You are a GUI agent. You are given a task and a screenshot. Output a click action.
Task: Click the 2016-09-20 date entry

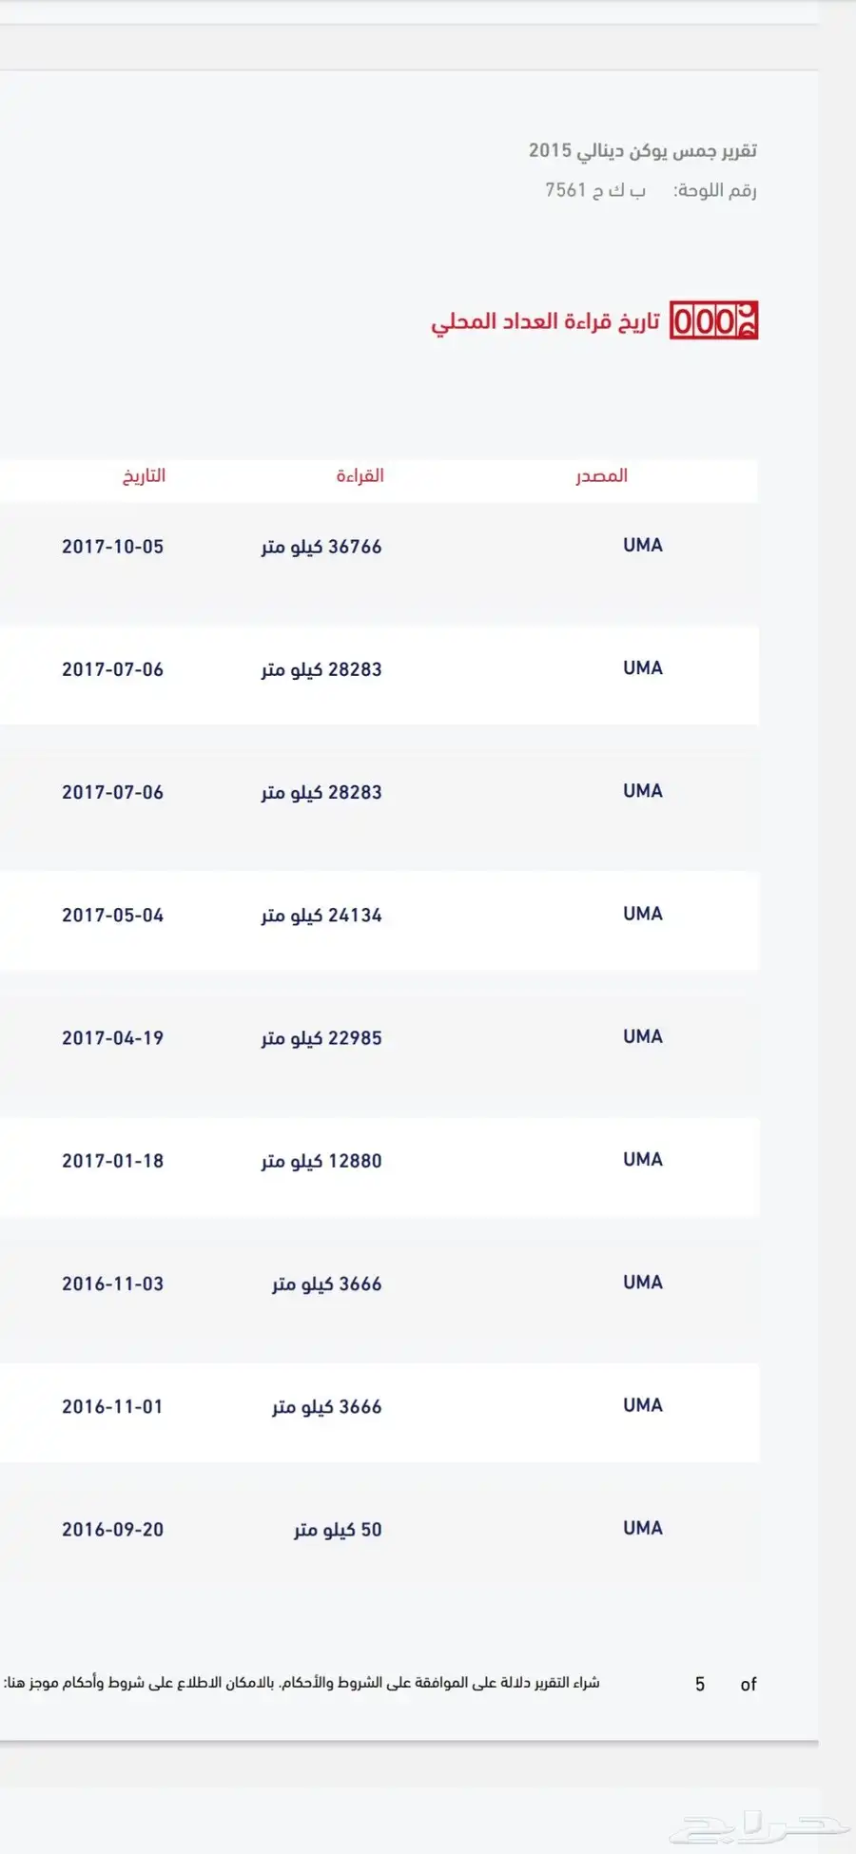point(113,1530)
